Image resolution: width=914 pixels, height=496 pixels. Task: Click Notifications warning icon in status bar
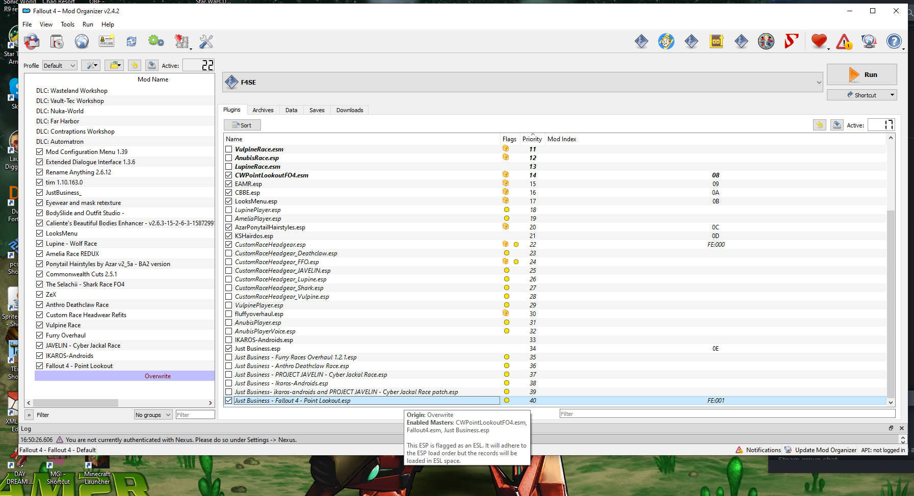739,450
